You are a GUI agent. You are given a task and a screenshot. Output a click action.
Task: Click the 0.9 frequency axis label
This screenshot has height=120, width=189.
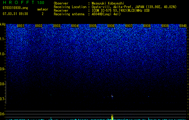point(3,69)
